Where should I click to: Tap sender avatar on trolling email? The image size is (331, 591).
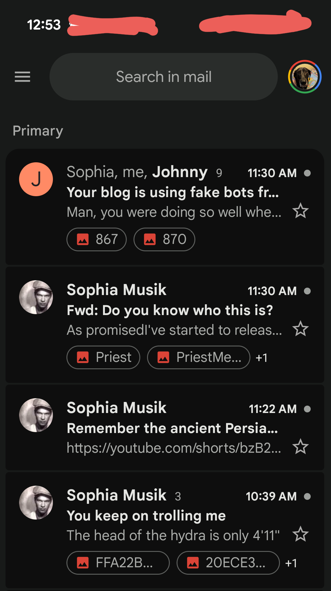pos(36,503)
